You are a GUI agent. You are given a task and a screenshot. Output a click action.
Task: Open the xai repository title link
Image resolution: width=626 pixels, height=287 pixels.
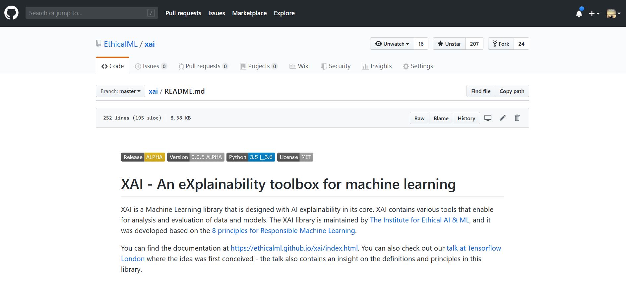point(150,44)
